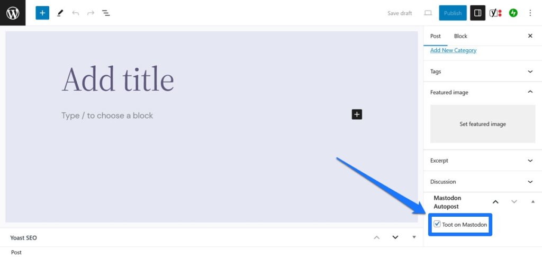Viewport: 542px width, 257px height.
Task: Toggle the Settings sidebar panel button
Action: [477, 13]
